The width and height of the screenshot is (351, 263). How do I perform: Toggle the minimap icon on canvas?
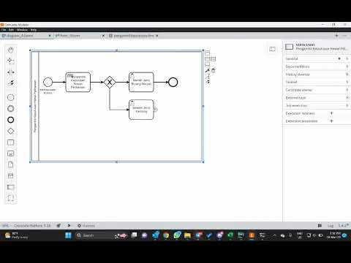pos(272,50)
